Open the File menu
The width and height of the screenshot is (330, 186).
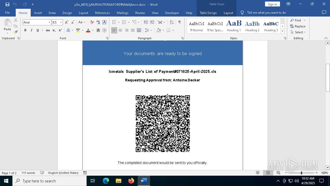pyautogui.click(x=7, y=13)
